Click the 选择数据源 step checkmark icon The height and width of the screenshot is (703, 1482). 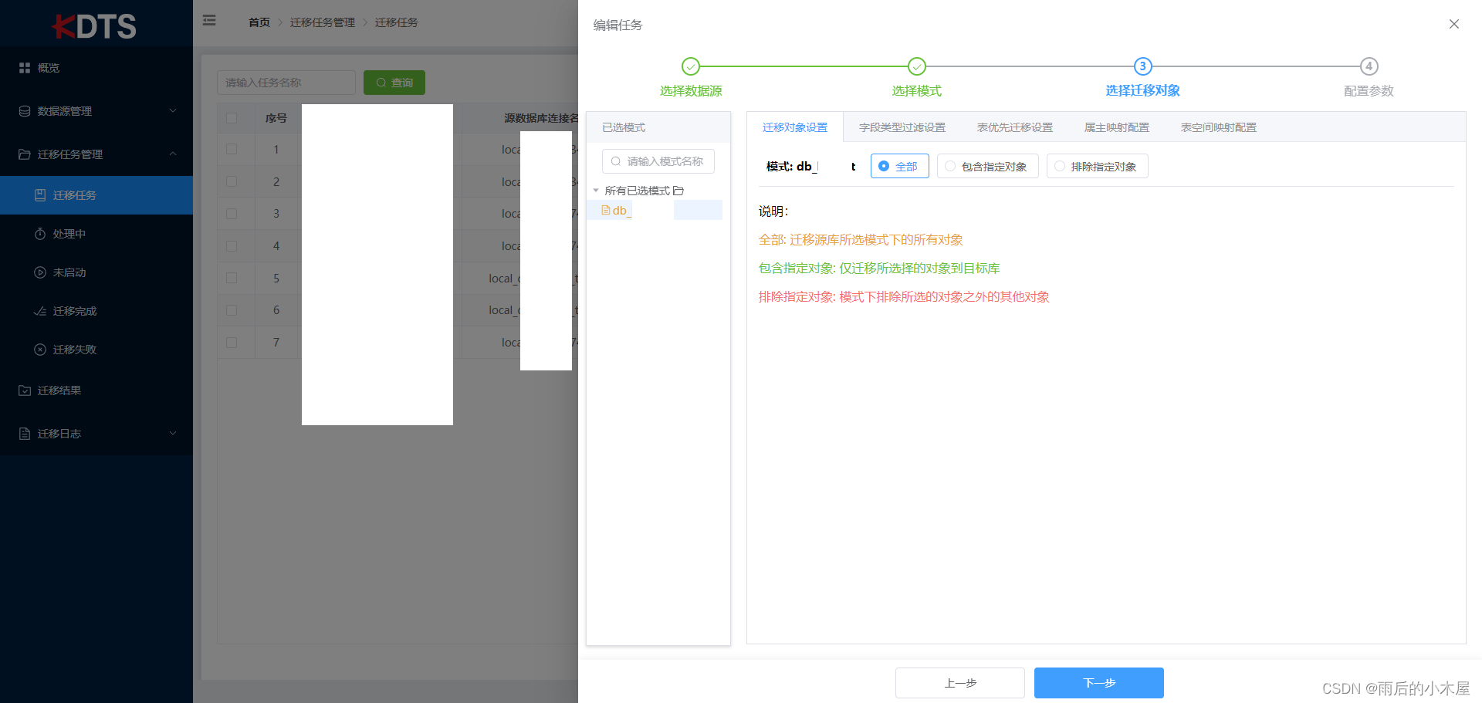pyautogui.click(x=691, y=66)
